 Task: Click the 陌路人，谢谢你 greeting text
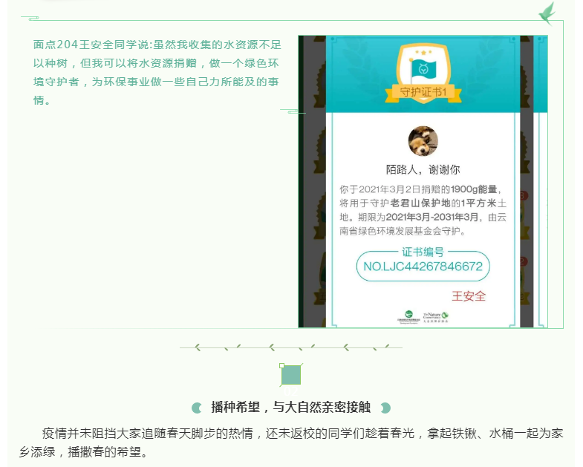point(423,169)
